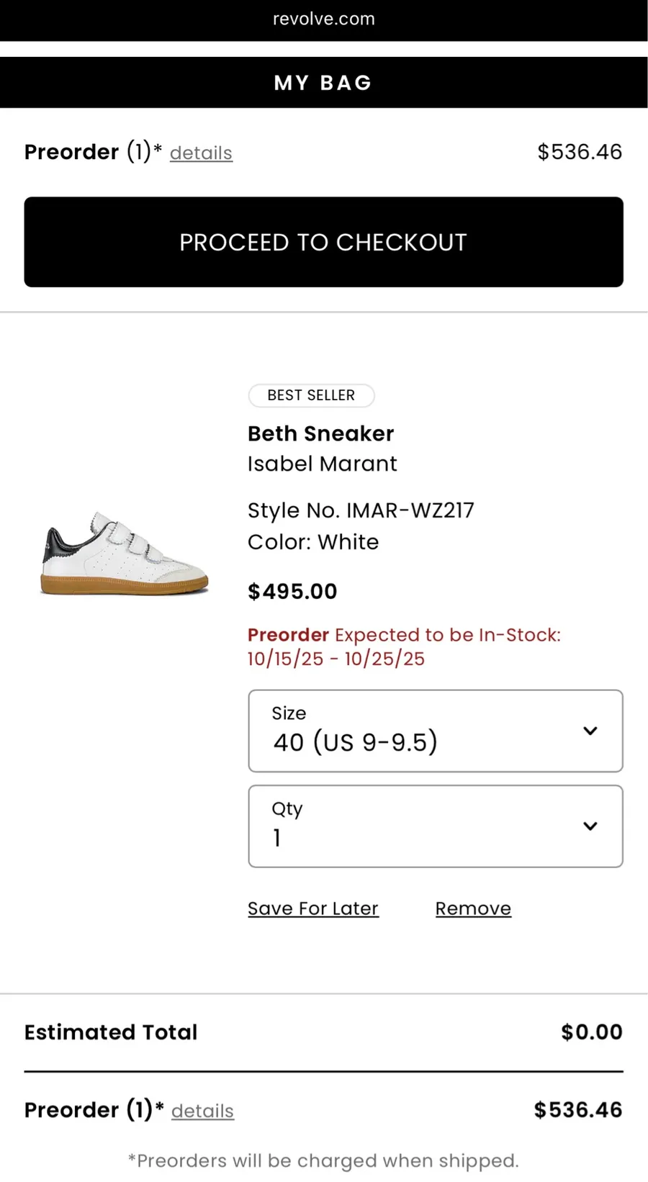The image size is (648, 1182).
Task: Tap the Proceed to Checkout button
Action: coord(323,242)
